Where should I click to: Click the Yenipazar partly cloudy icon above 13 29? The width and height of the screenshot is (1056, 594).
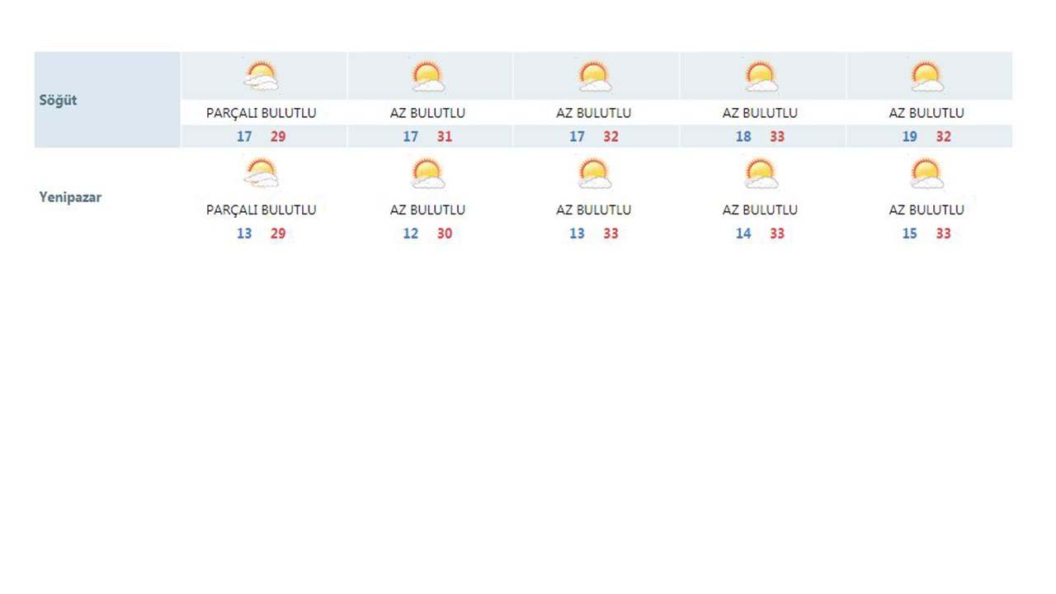[262, 173]
